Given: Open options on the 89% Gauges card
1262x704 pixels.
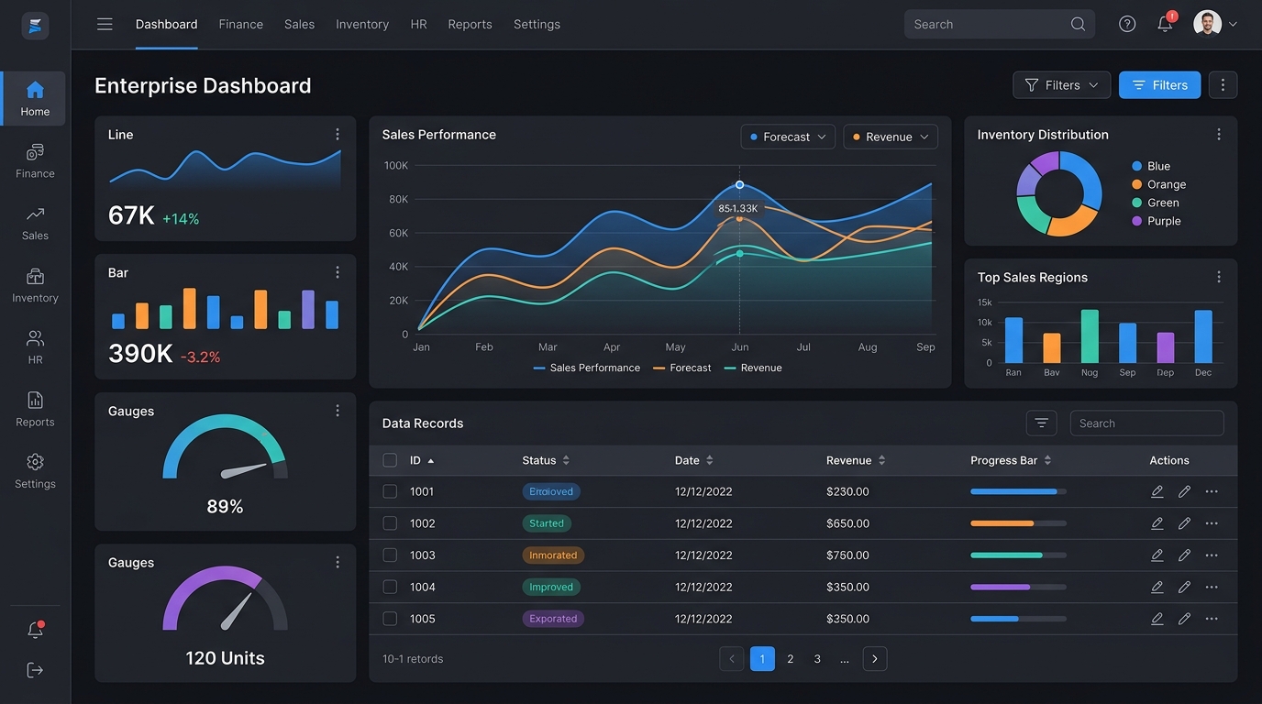Looking at the screenshot, I should tap(338, 411).
